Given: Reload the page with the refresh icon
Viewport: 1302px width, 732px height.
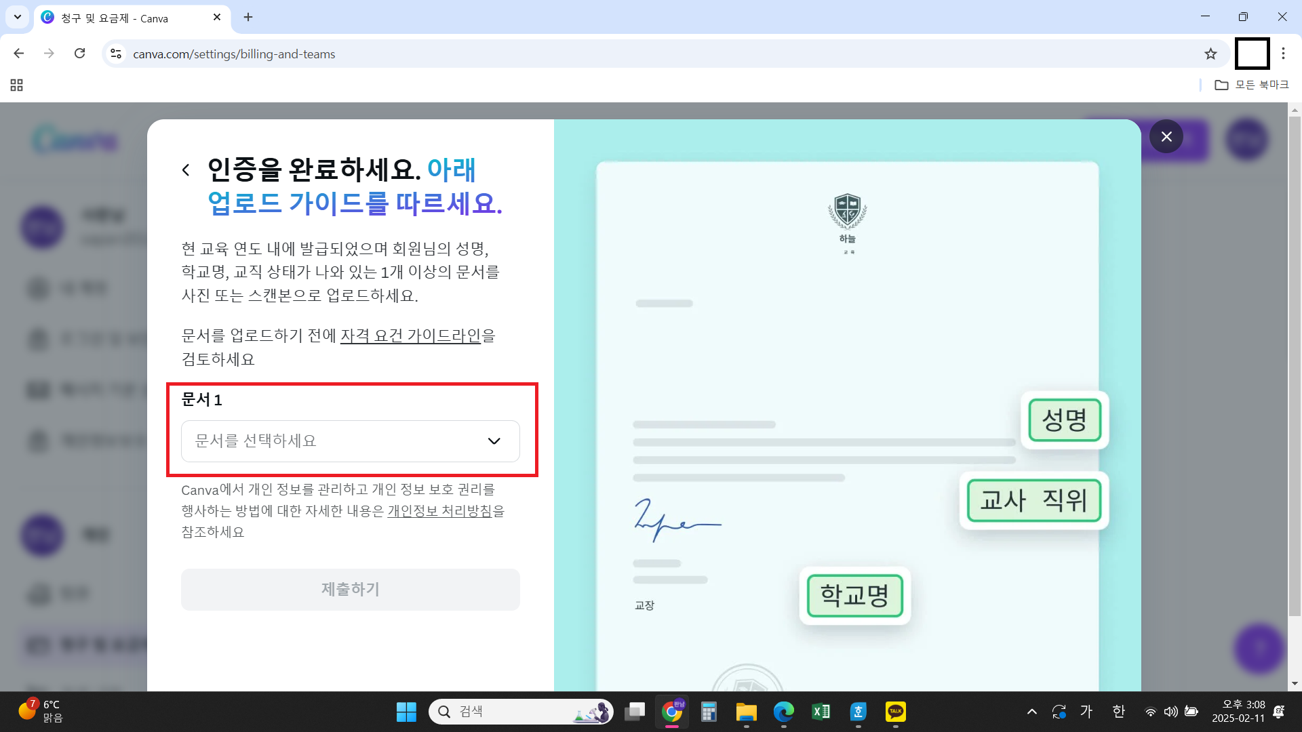Looking at the screenshot, I should point(79,54).
